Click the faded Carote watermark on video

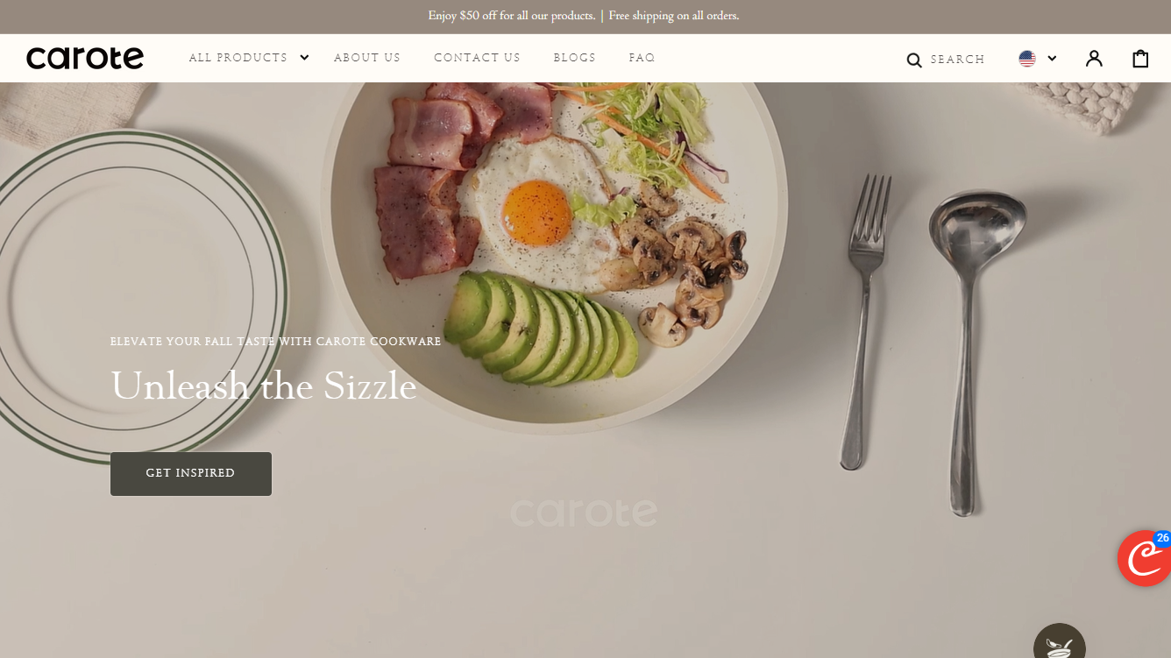[584, 513]
